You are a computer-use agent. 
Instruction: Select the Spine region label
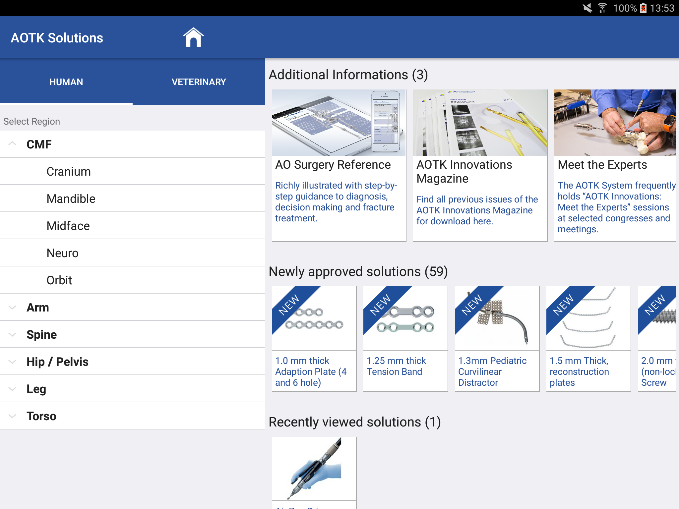tap(42, 335)
